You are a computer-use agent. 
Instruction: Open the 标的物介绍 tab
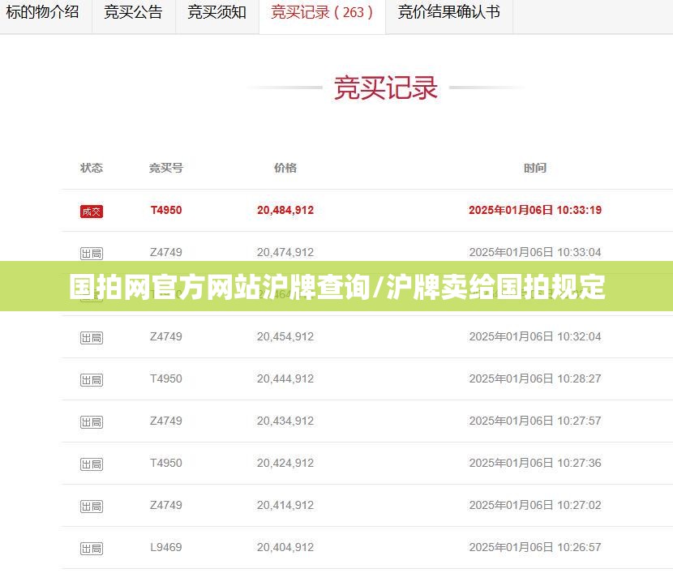(42, 12)
